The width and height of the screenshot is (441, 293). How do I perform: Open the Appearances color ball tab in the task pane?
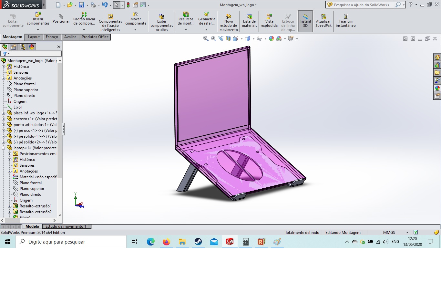(437, 88)
